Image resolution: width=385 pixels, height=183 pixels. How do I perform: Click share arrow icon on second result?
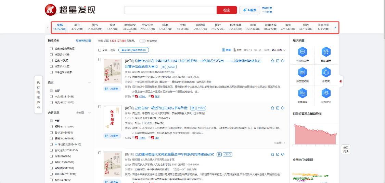click(283, 108)
